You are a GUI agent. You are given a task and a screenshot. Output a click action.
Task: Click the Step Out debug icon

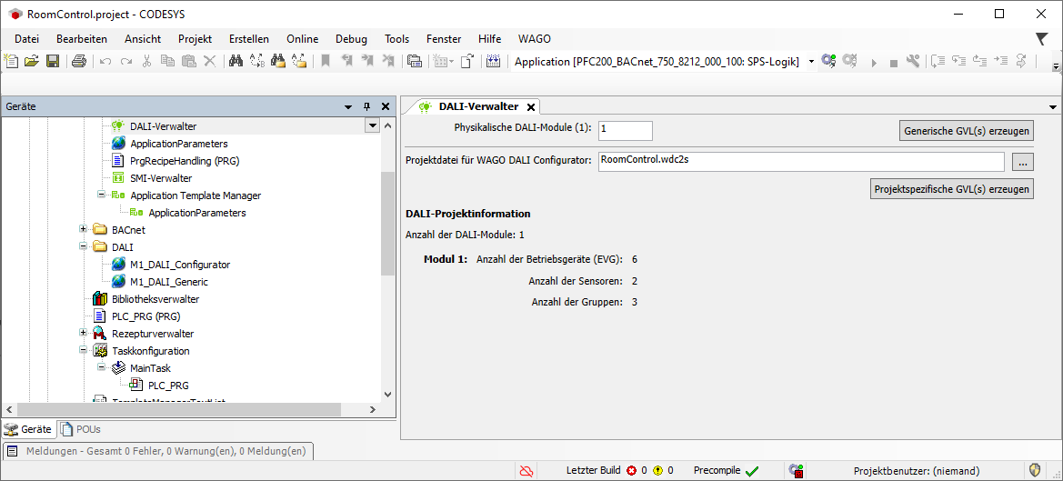tap(979, 62)
